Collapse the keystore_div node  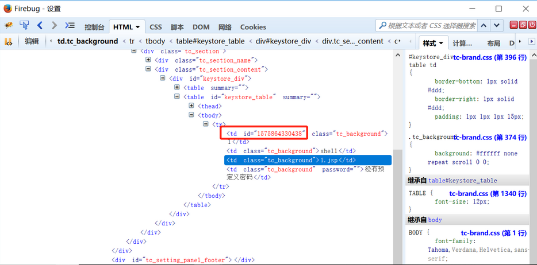pos(163,78)
